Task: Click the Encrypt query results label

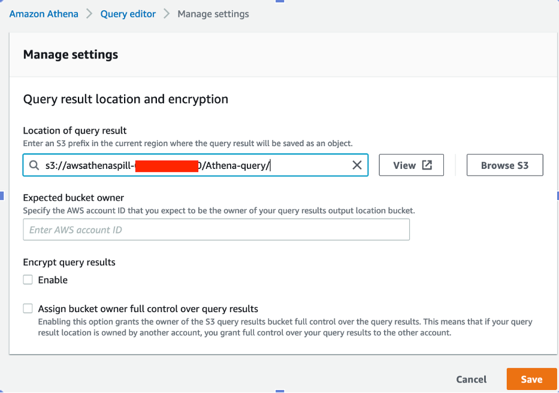Action: click(x=69, y=262)
